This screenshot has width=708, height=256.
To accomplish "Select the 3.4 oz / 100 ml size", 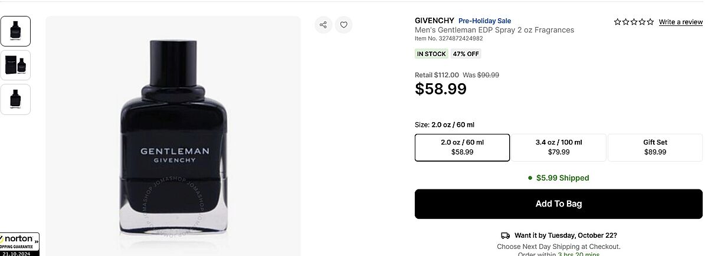I will pyautogui.click(x=558, y=147).
